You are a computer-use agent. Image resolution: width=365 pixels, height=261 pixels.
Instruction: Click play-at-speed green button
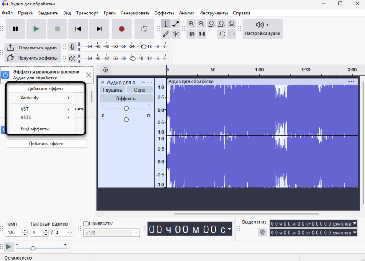tap(9, 247)
